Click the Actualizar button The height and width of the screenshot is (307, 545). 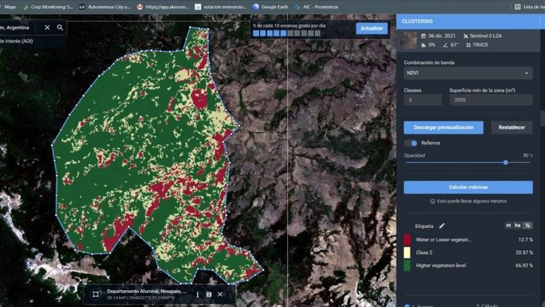pyautogui.click(x=371, y=28)
